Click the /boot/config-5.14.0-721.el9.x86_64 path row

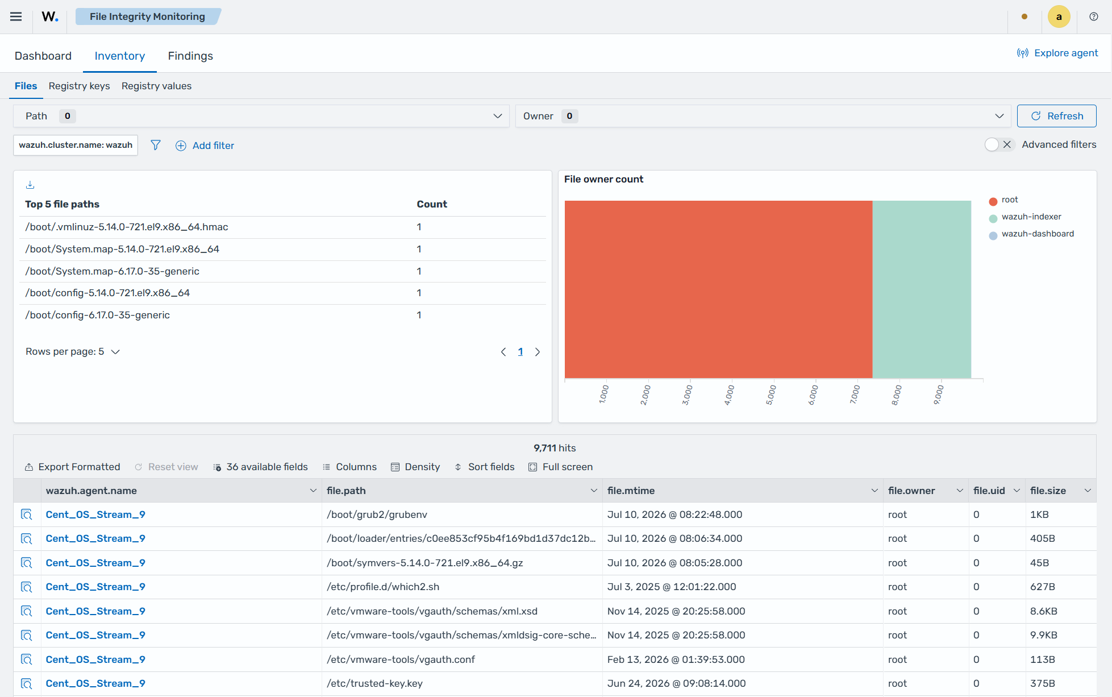coord(283,293)
